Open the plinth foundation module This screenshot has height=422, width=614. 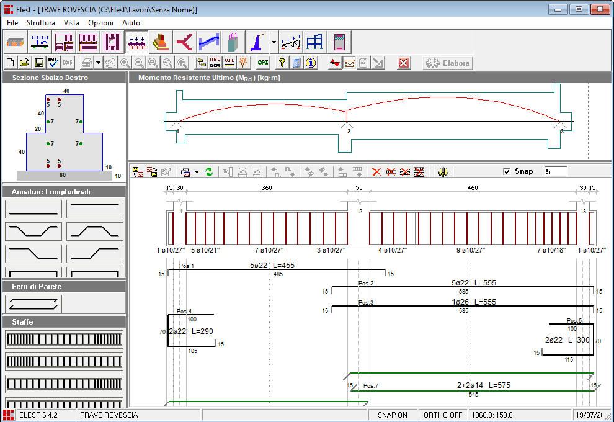coord(161,42)
